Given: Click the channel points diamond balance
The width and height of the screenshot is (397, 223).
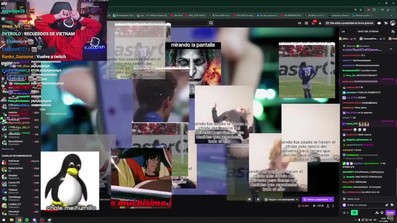Looking at the screenshot, I should coord(345,212).
